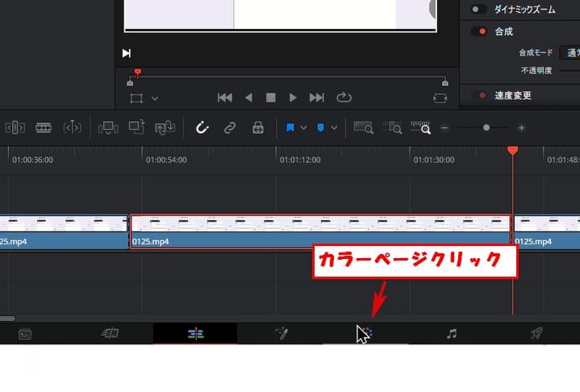Screen dimensions: 580x392
Task: Click the insert clip toolbar icon
Action: point(106,127)
